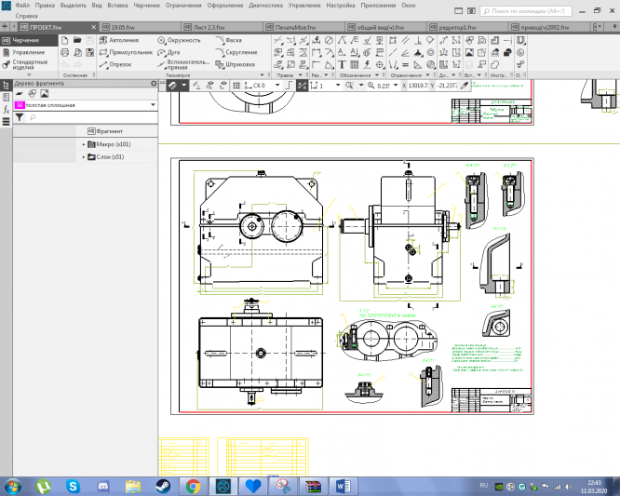Click the Автолиния button
Viewport: 620px width, 496px height.
click(123, 41)
